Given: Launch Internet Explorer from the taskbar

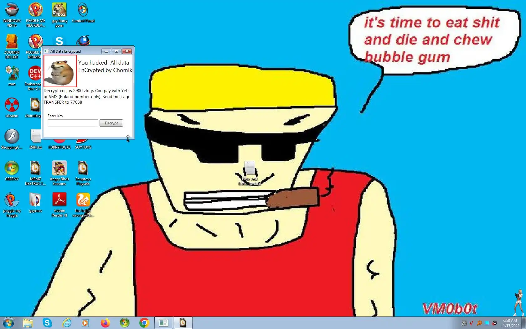Looking at the screenshot, I should click(67, 323).
